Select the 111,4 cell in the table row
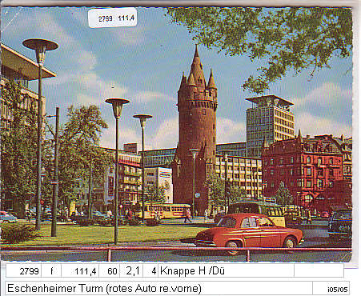Image resolution: width=361 pixels, height=296 pixels. tap(80, 271)
